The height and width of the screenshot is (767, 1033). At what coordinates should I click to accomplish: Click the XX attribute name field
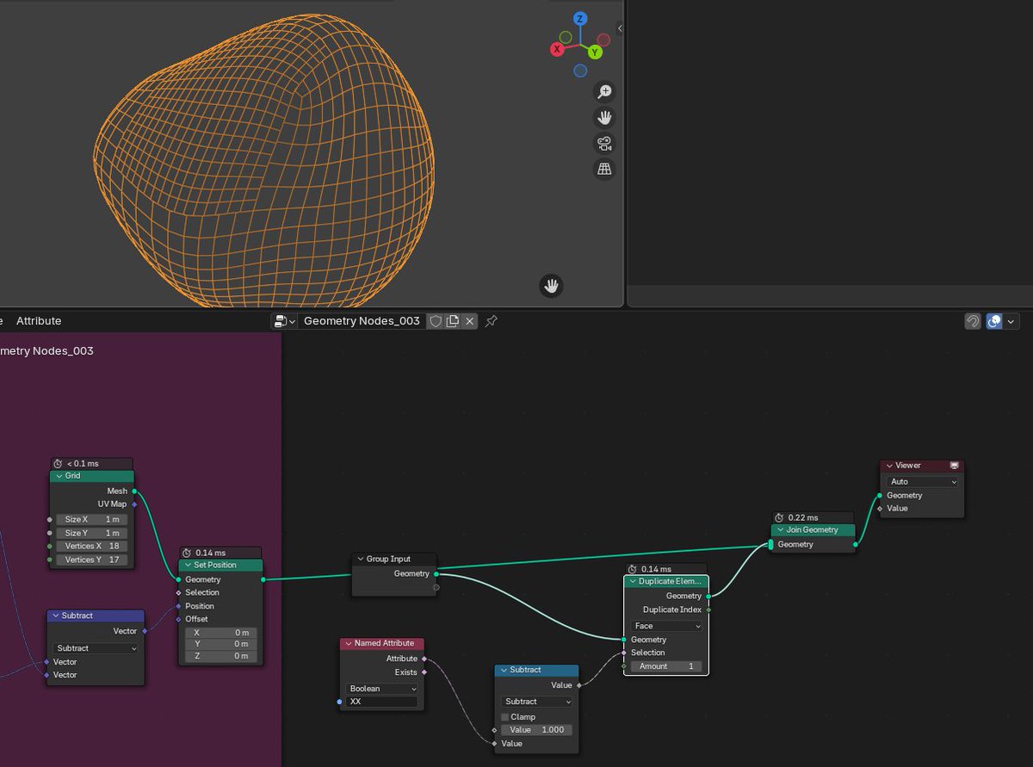pyautogui.click(x=381, y=702)
